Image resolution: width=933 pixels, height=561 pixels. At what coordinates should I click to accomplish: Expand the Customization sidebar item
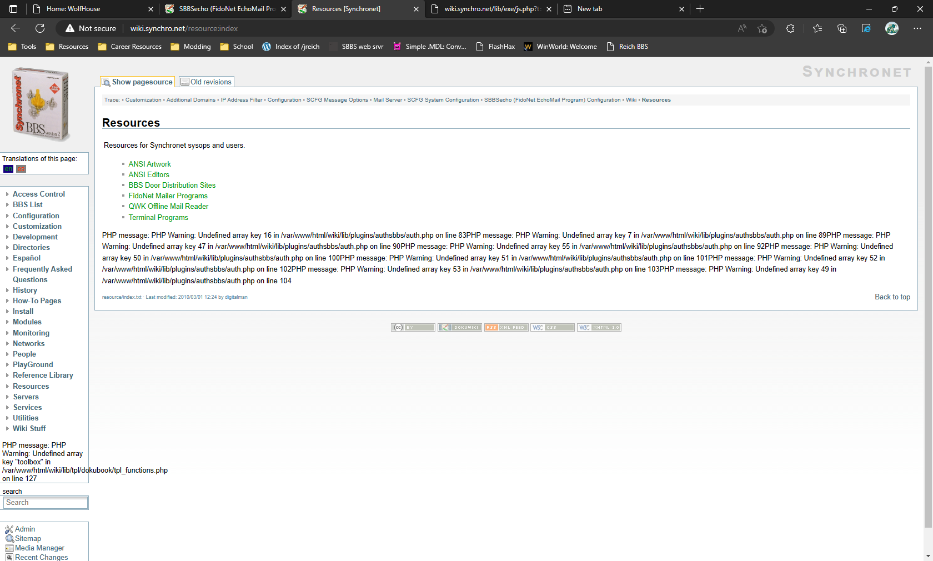coord(37,226)
